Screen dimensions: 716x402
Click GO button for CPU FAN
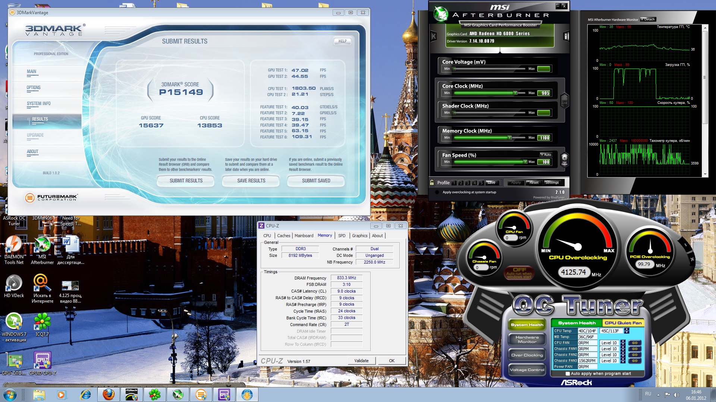coord(635,343)
